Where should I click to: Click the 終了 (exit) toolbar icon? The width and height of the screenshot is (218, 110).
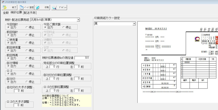[5, 7]
